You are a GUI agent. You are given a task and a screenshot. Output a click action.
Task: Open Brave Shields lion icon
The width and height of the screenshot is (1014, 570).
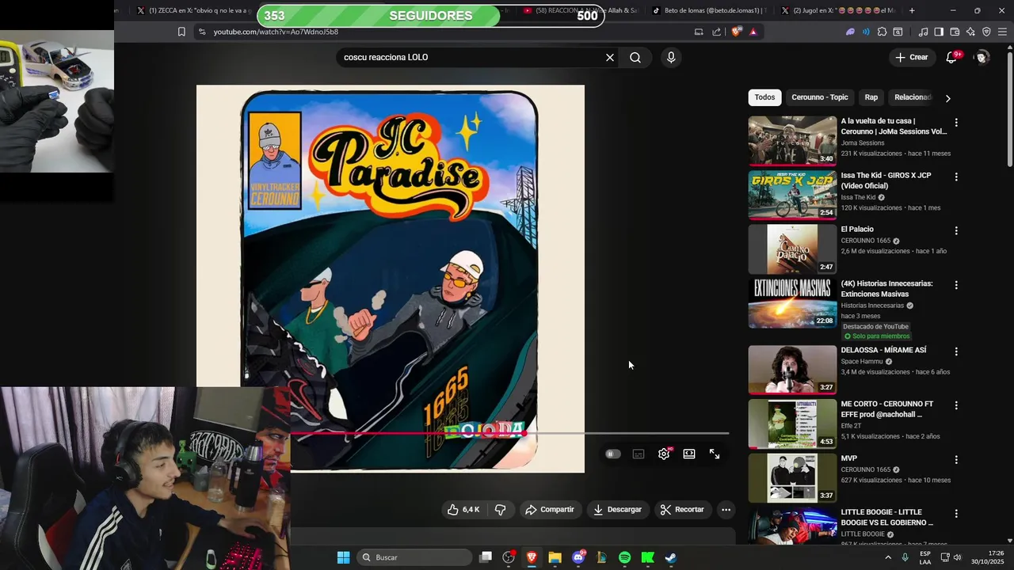(x=736, y=32)
